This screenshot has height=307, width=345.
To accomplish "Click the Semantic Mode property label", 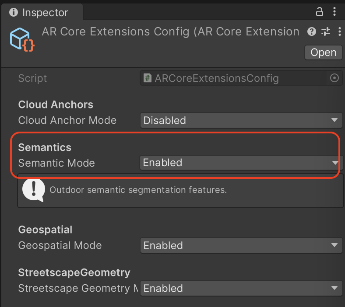I will point(56,163).
